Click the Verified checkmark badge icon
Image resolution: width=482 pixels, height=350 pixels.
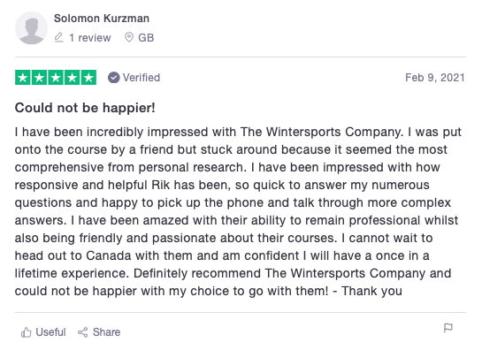pyautogui.click(x=113, y=78)
